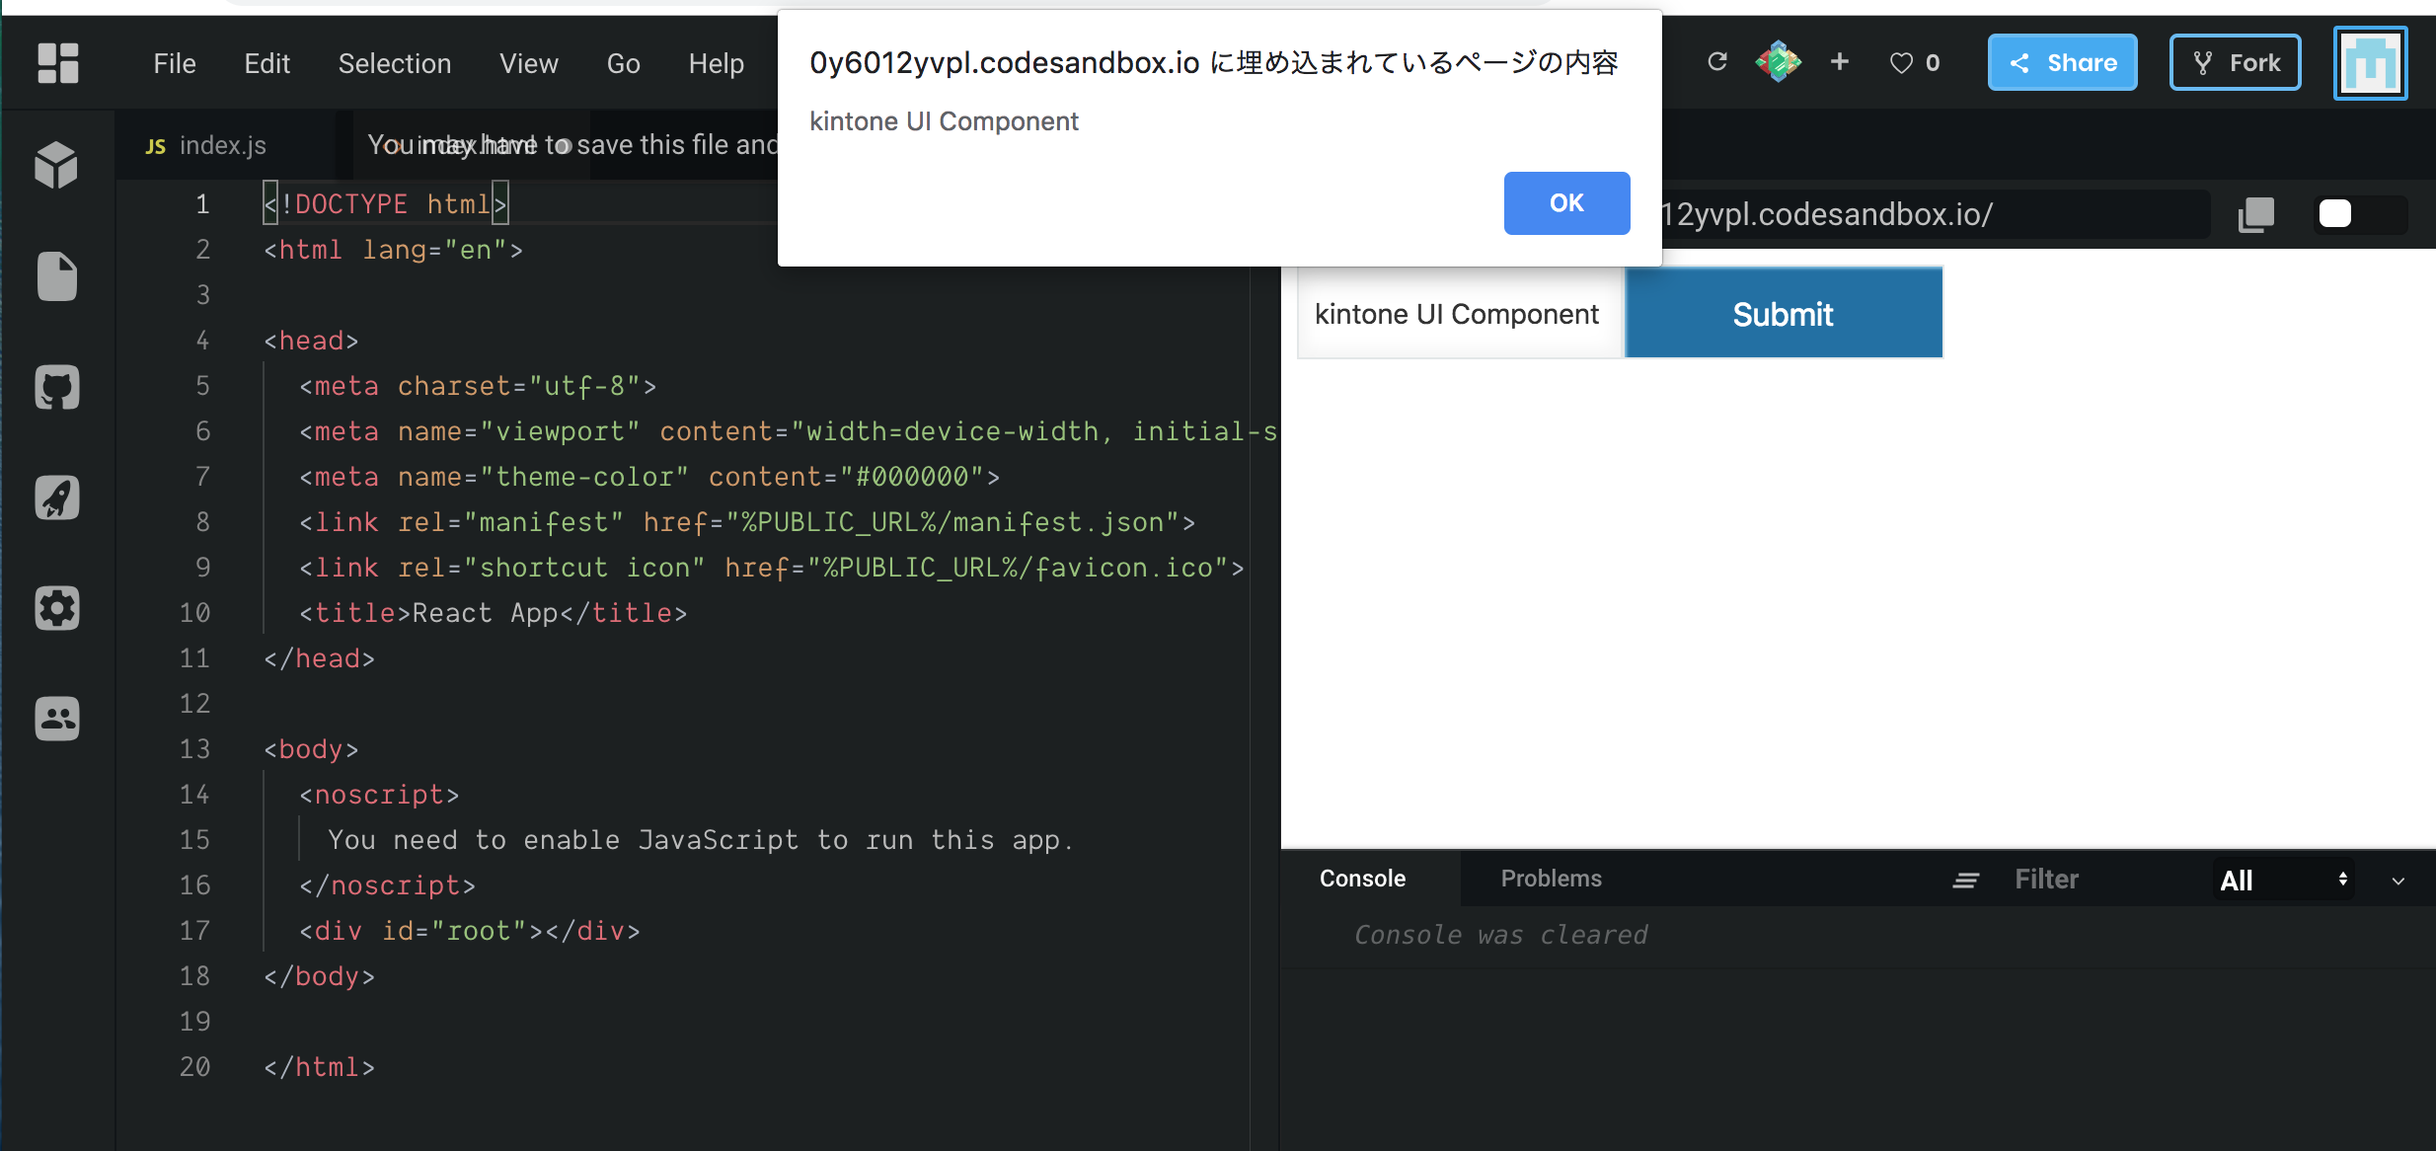Click the <title>React App</title> code line
Image resolution: width=2436 pixels, height=1151 pixels.
[x=494, y=613]
